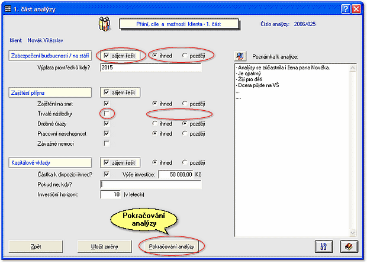Toggle zájem řešit for Zabezpečení budoucnosti

(x=107, y=56)
